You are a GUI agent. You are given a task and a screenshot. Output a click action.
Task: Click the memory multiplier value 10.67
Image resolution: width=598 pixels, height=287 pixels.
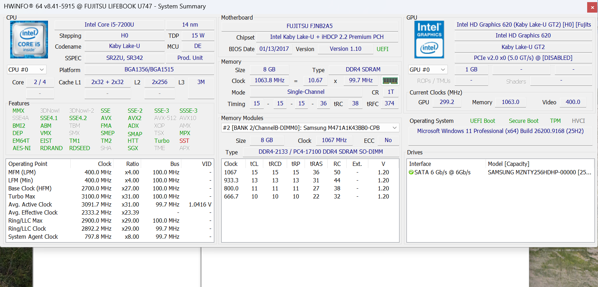coord(315,80)
